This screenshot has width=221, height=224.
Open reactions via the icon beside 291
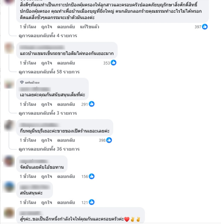(x=92, y=104)
